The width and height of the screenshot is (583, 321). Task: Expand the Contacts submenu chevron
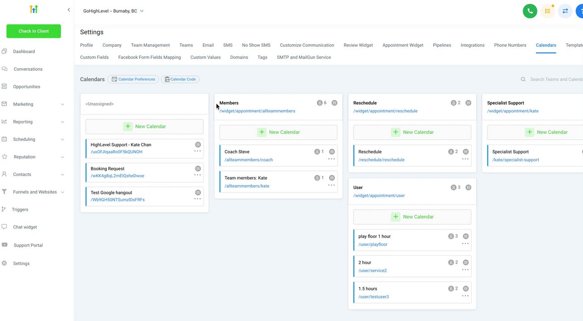pos(62,175)
